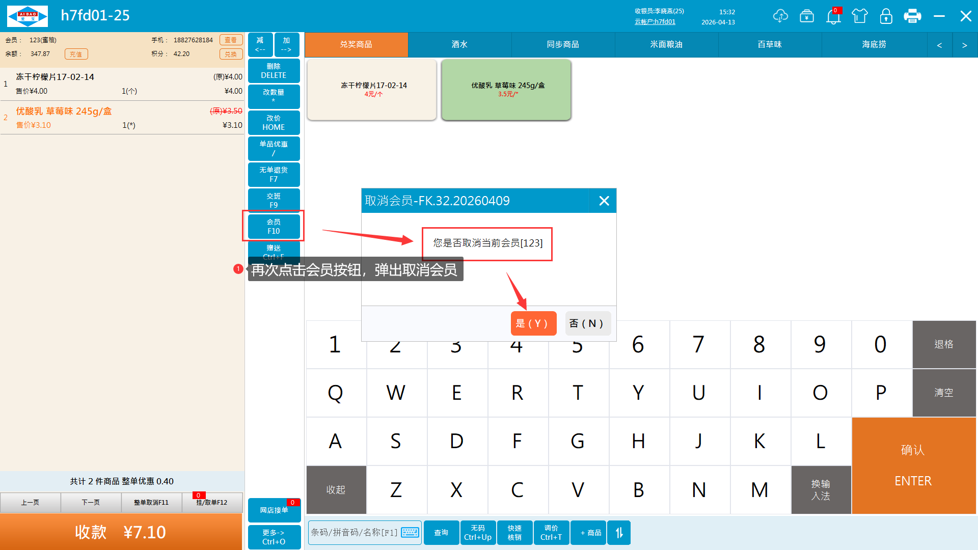Decline with 否 (N) button
This screenshot has height=550, width=978.
coord(587,323)
